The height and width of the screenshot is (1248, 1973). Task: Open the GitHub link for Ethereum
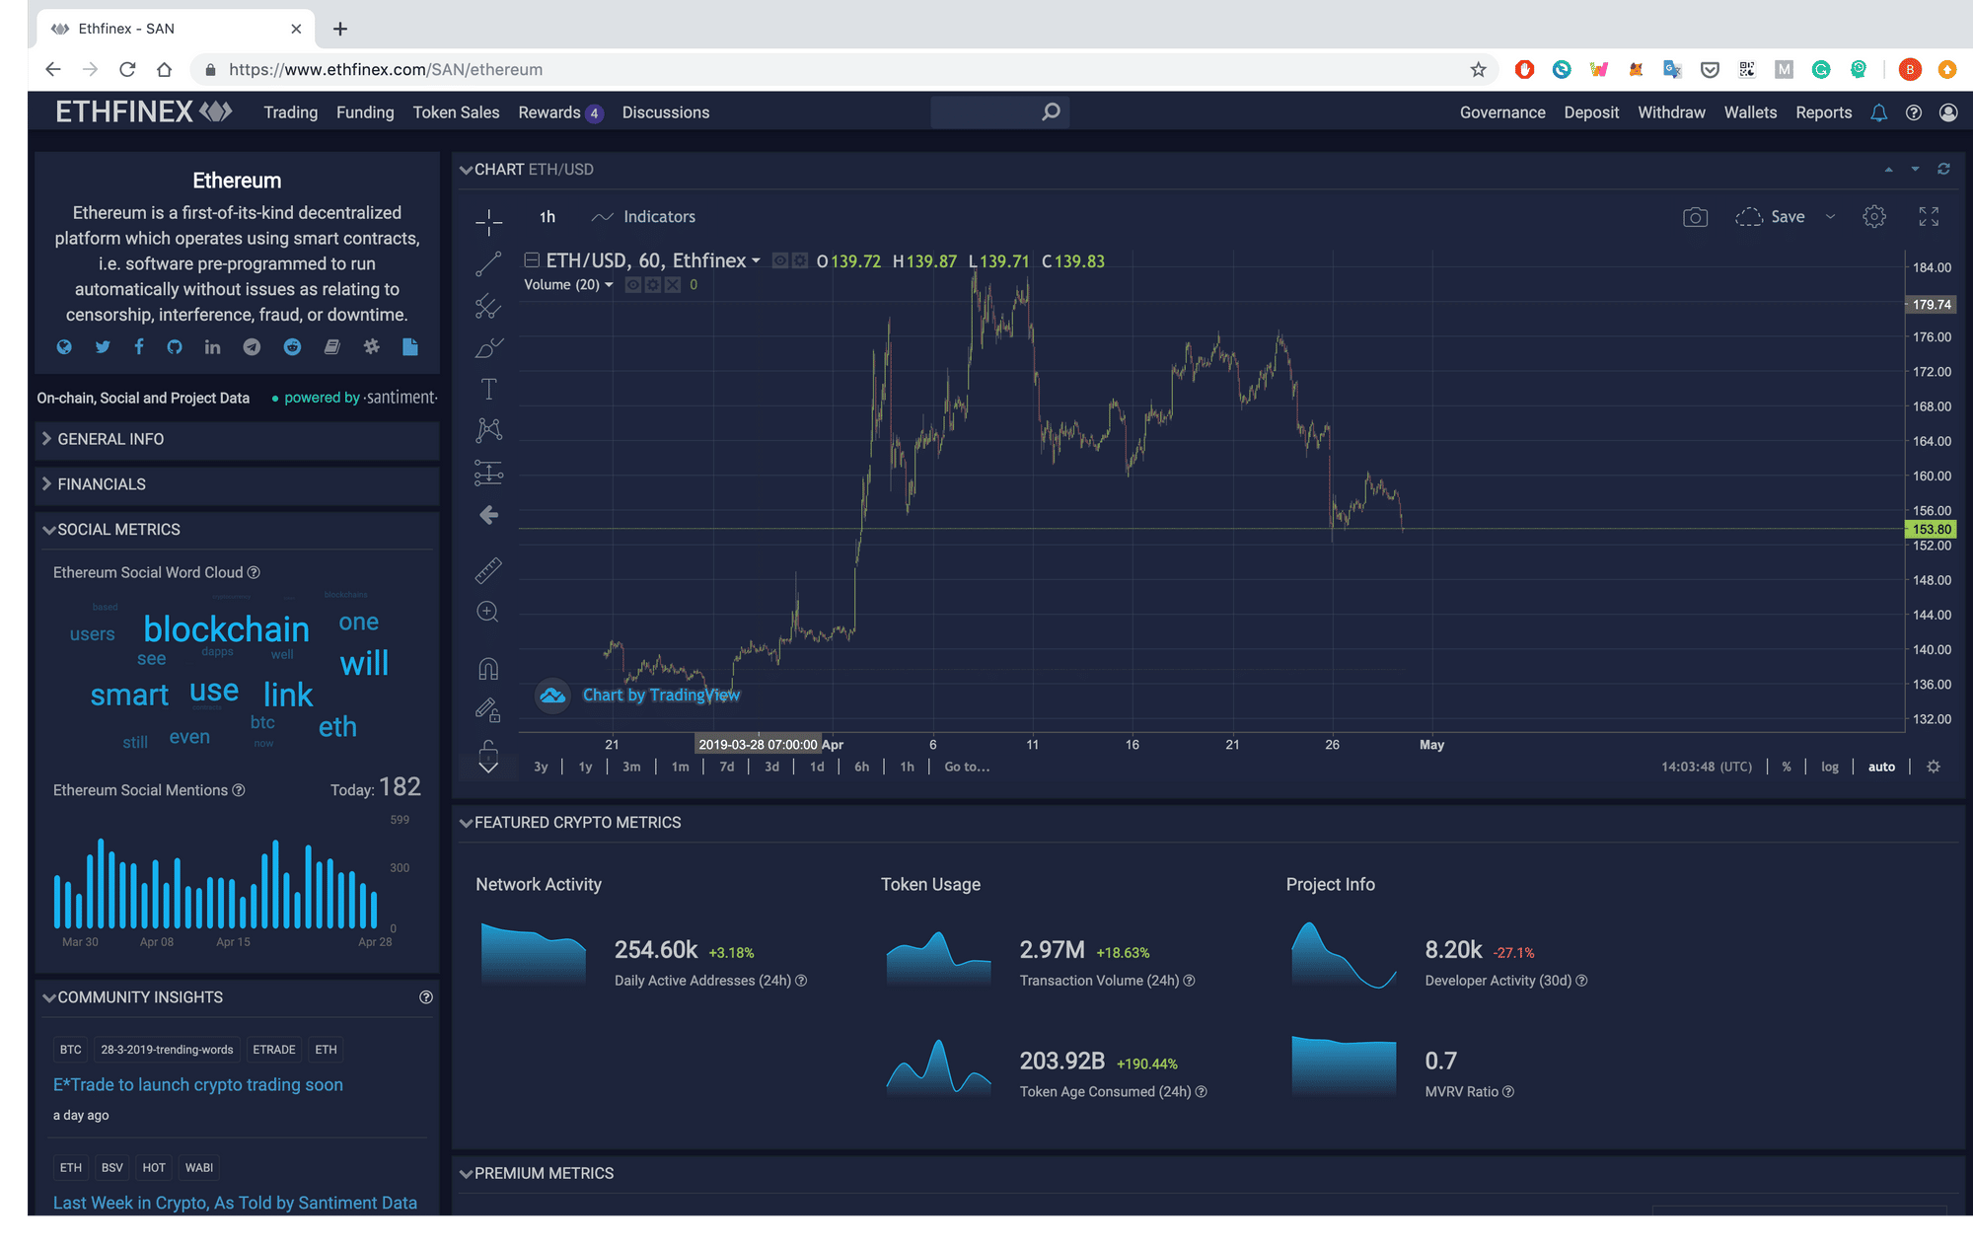175,346
